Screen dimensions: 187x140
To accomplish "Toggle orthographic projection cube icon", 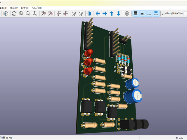I will pyautogui.click(x=127, y=13).
